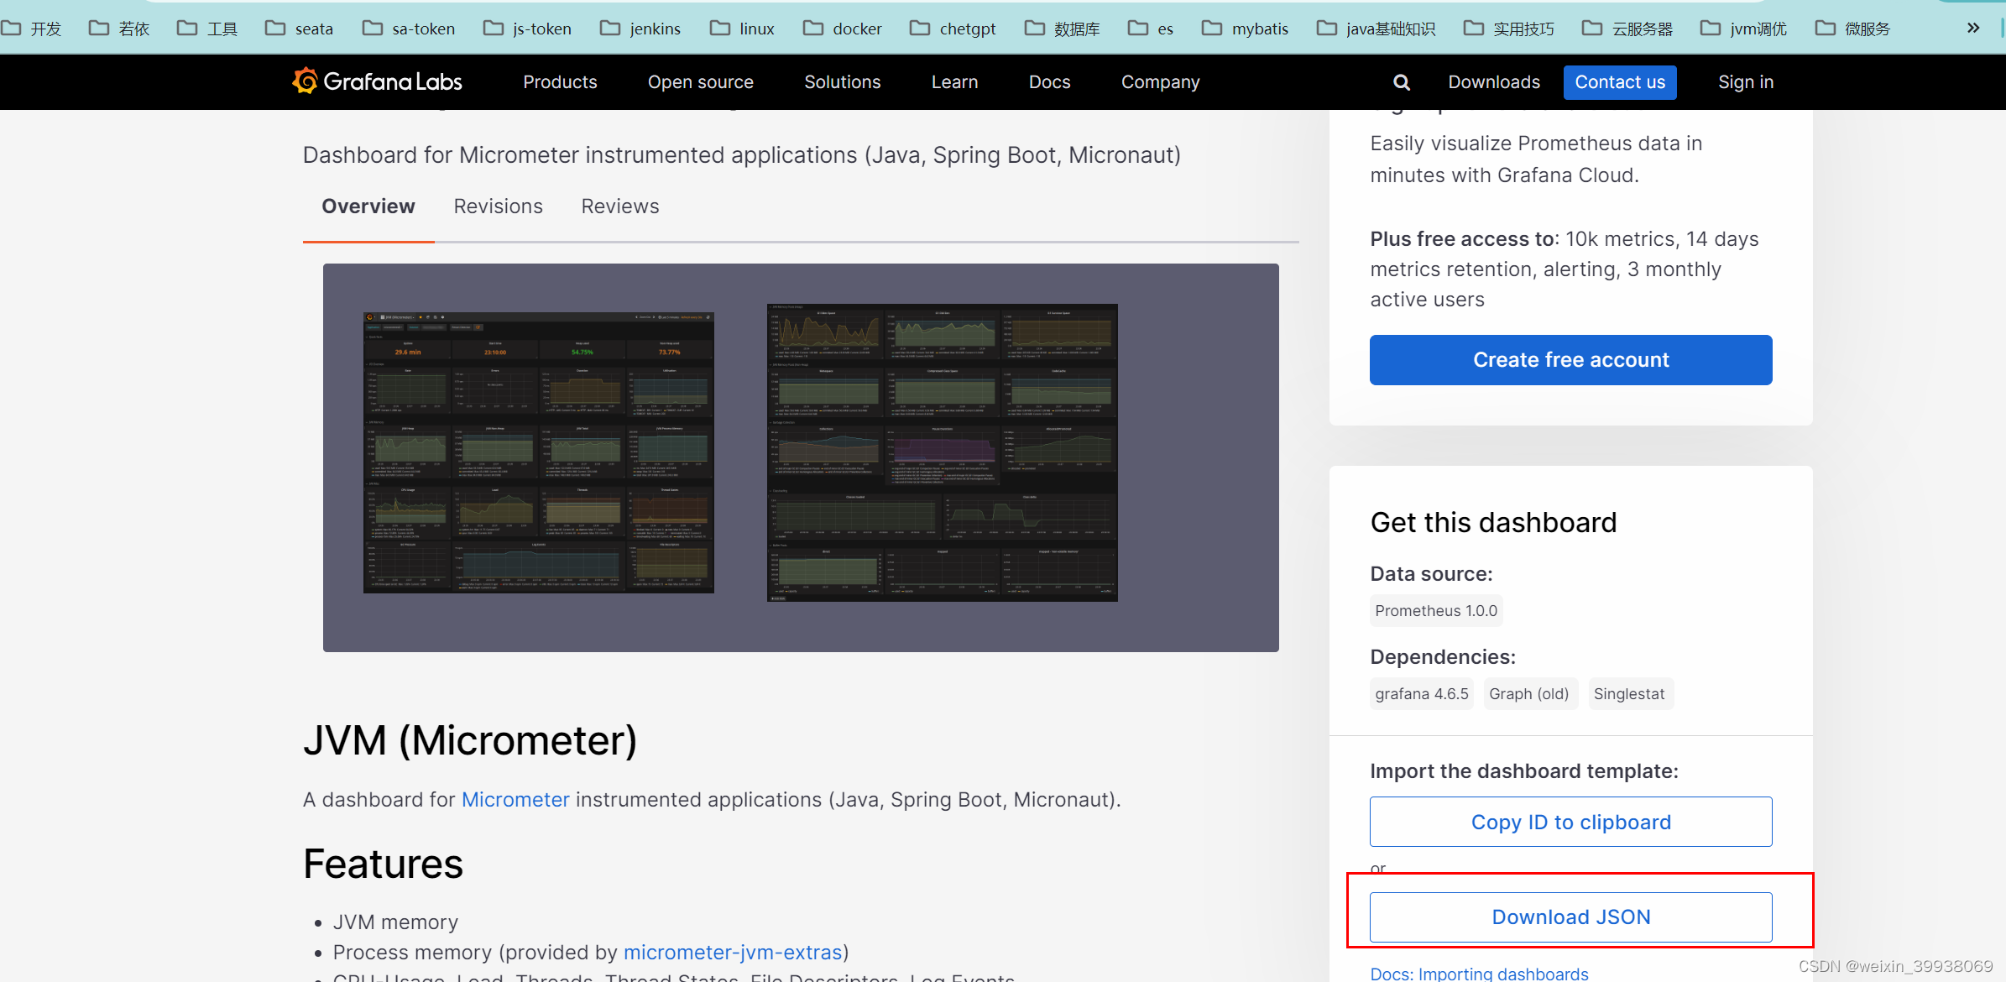The height and width of the screenshot is (982, 2006).
Task: Switch to the Reviews tab
Action: (620, 206)
